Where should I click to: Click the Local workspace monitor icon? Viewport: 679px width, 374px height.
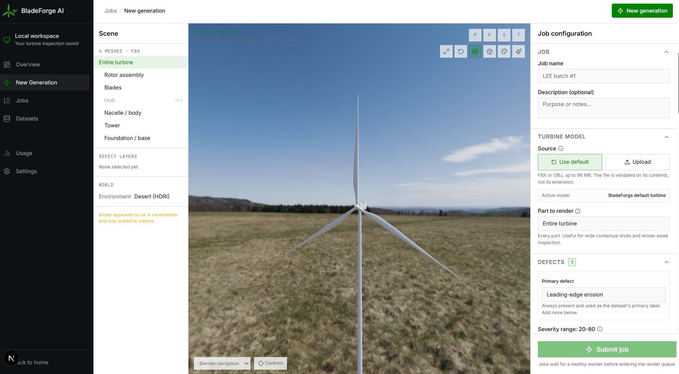[7, 40]
